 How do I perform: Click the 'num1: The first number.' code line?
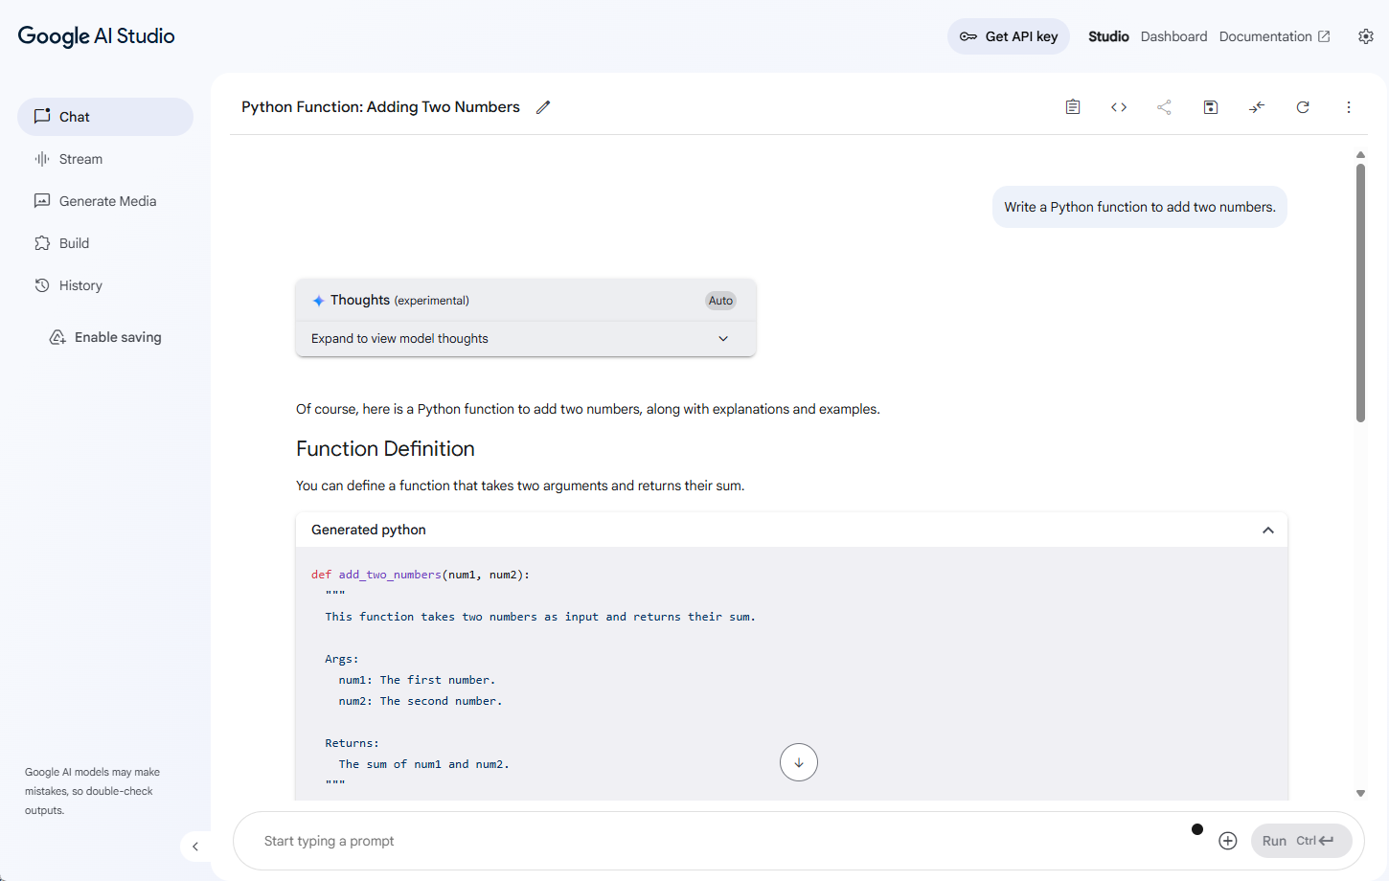point(417,680)
